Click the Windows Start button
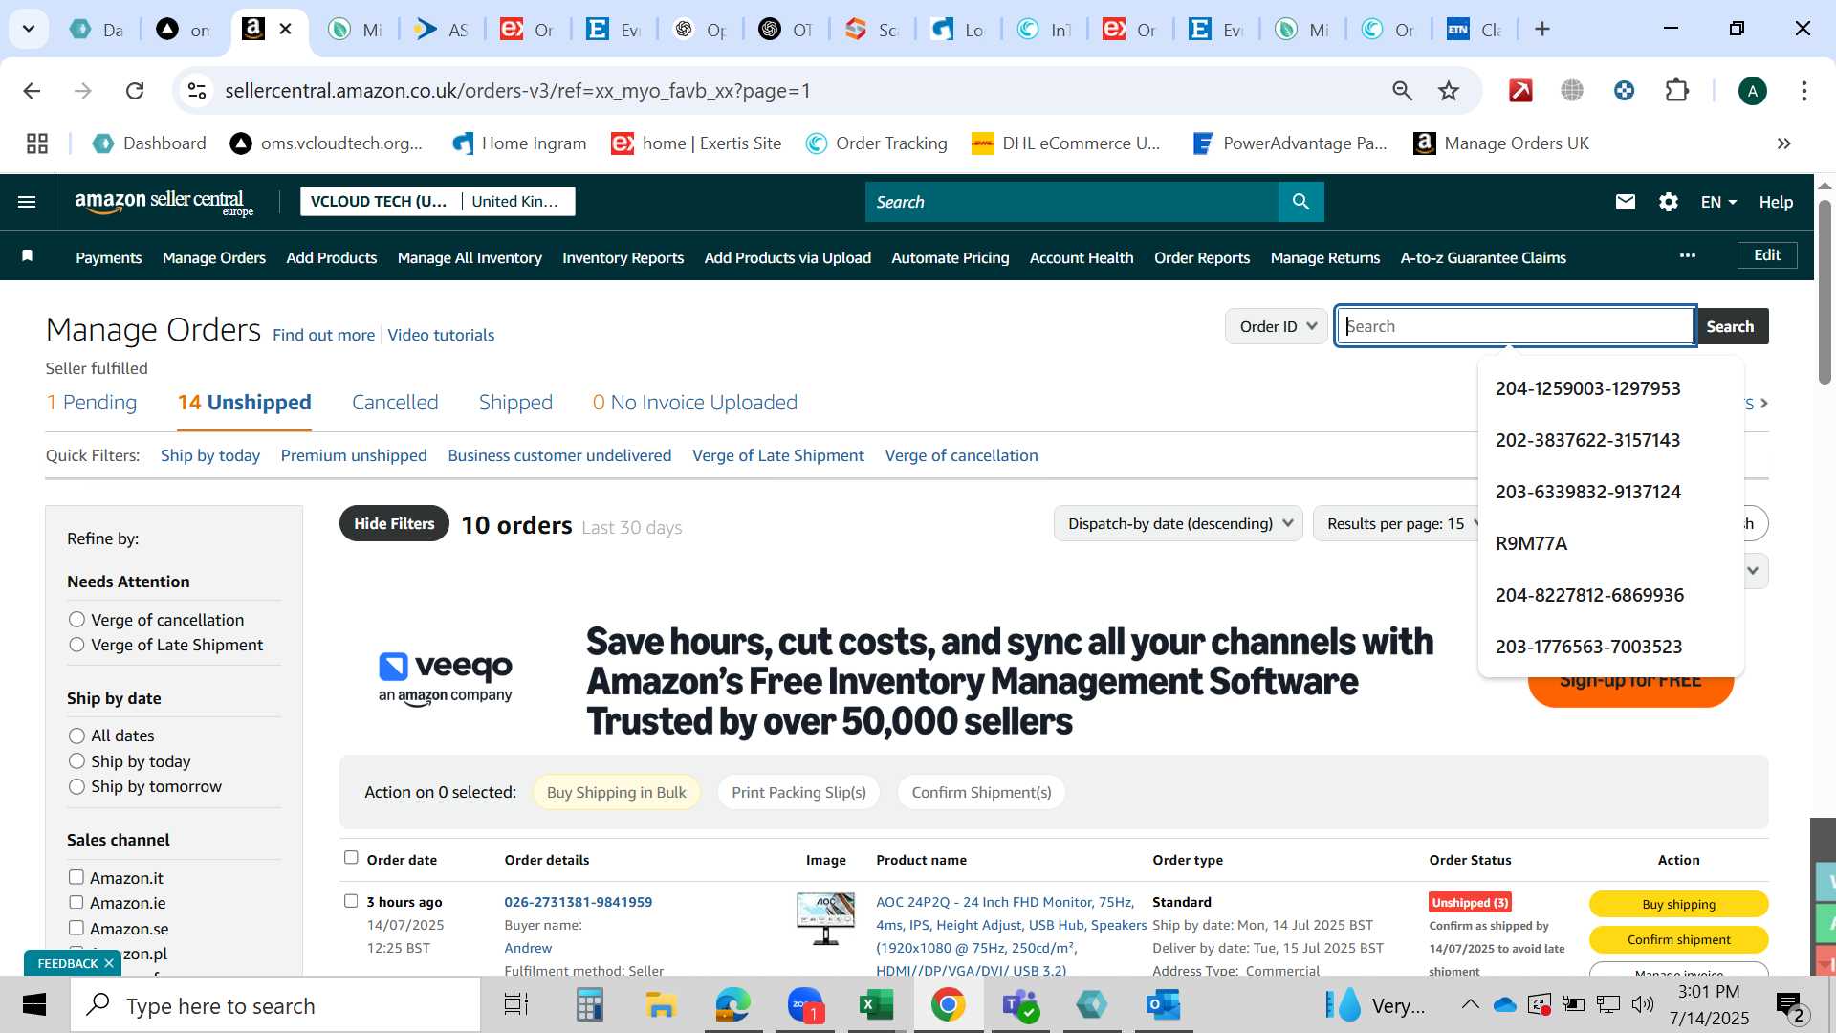Screen dimensions: 1836x1033 [x=34, y=1005]
